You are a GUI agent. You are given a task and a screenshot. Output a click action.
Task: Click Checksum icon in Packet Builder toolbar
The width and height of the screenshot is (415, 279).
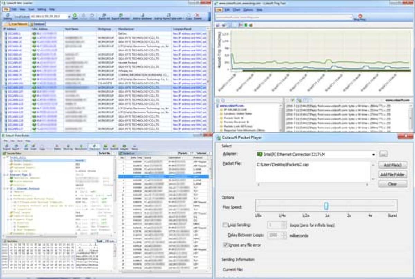(x=94, y=147)
